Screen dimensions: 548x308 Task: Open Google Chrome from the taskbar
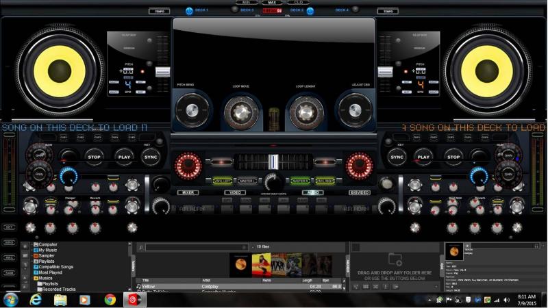click(x=110, y=299)
